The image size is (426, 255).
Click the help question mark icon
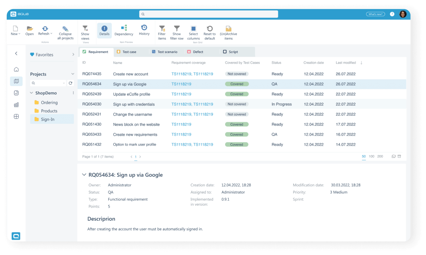392,14
